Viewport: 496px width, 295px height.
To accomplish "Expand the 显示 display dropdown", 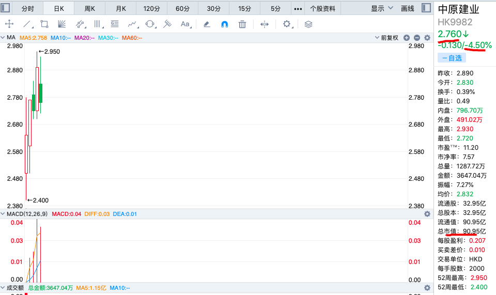I will 382,8.
